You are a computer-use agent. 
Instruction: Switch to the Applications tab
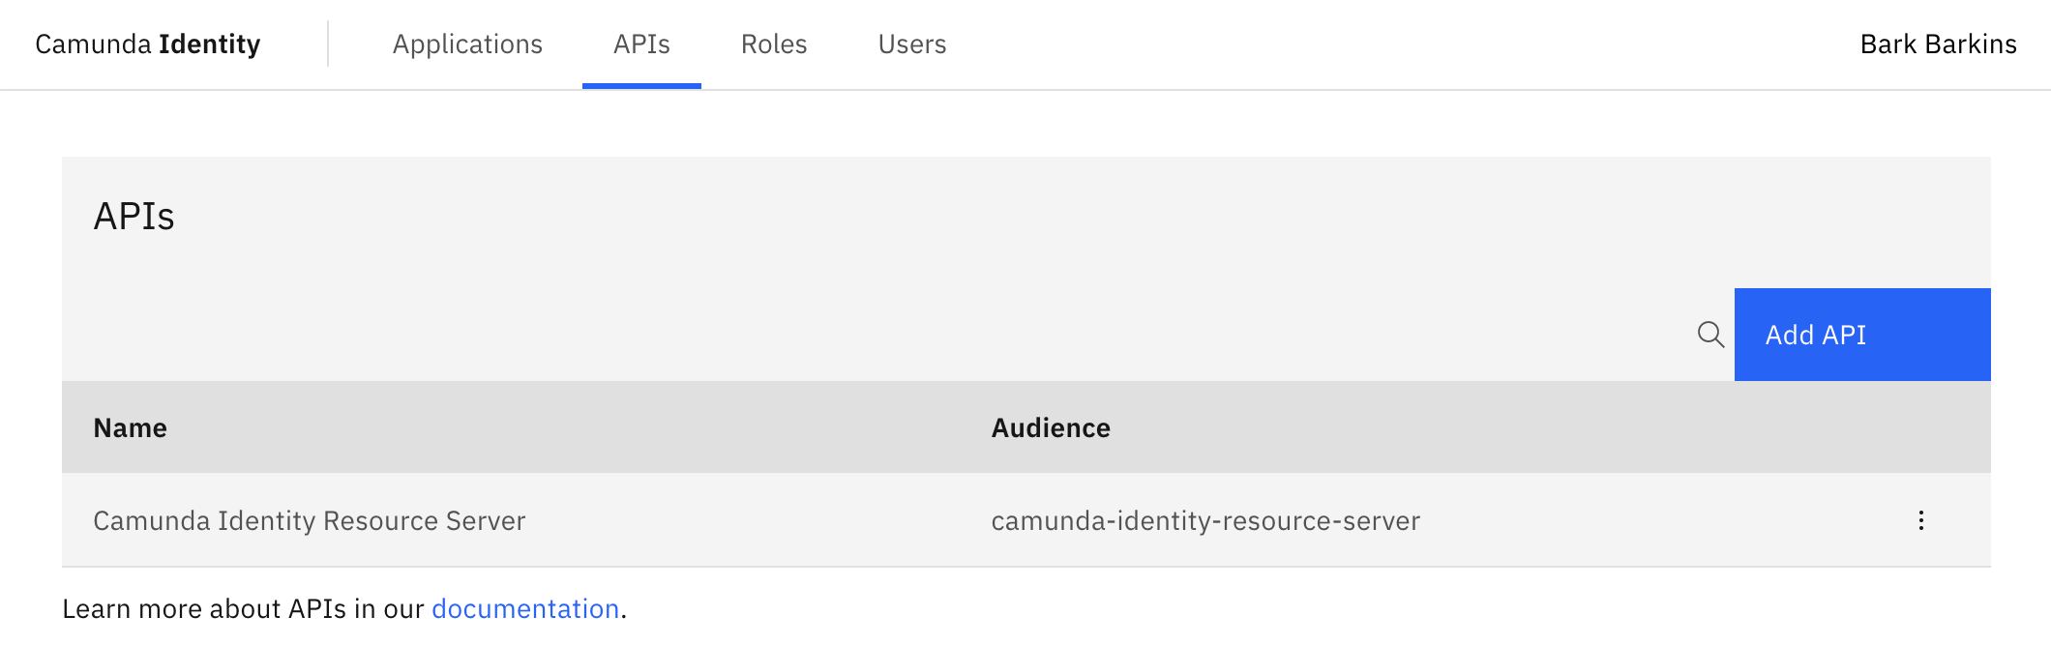click(467, 44)
